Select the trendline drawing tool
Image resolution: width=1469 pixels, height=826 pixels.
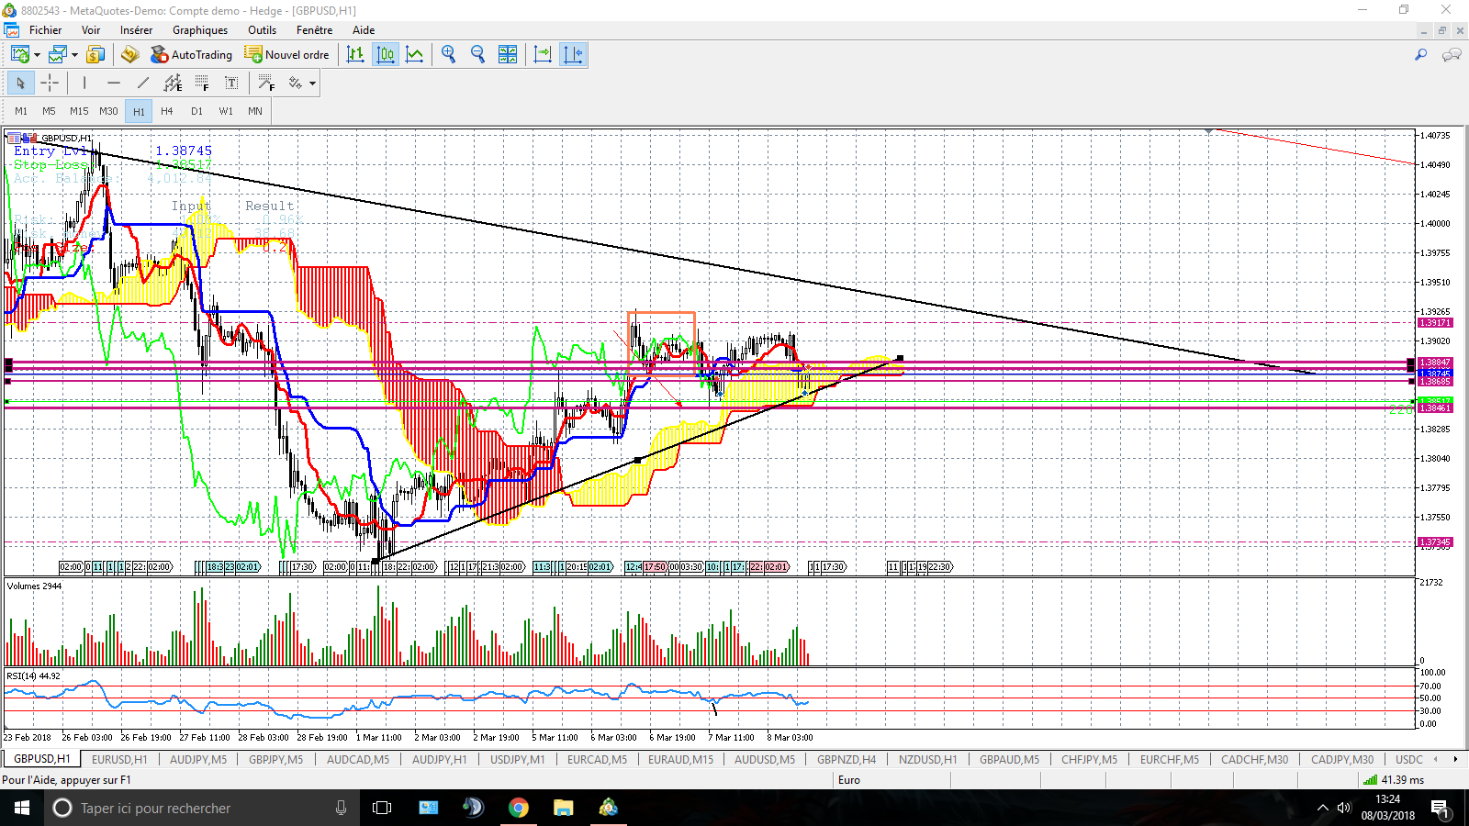coord(143,84)
